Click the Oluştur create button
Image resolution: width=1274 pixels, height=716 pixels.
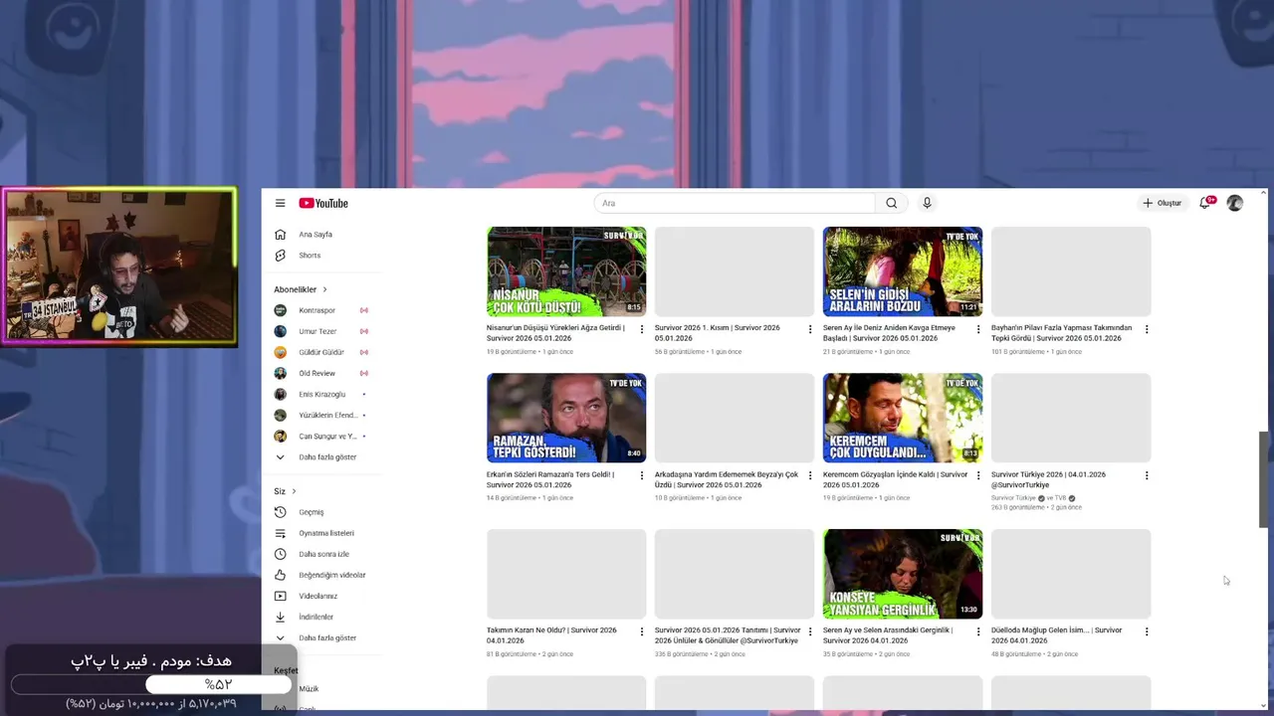click(1162, 203)
